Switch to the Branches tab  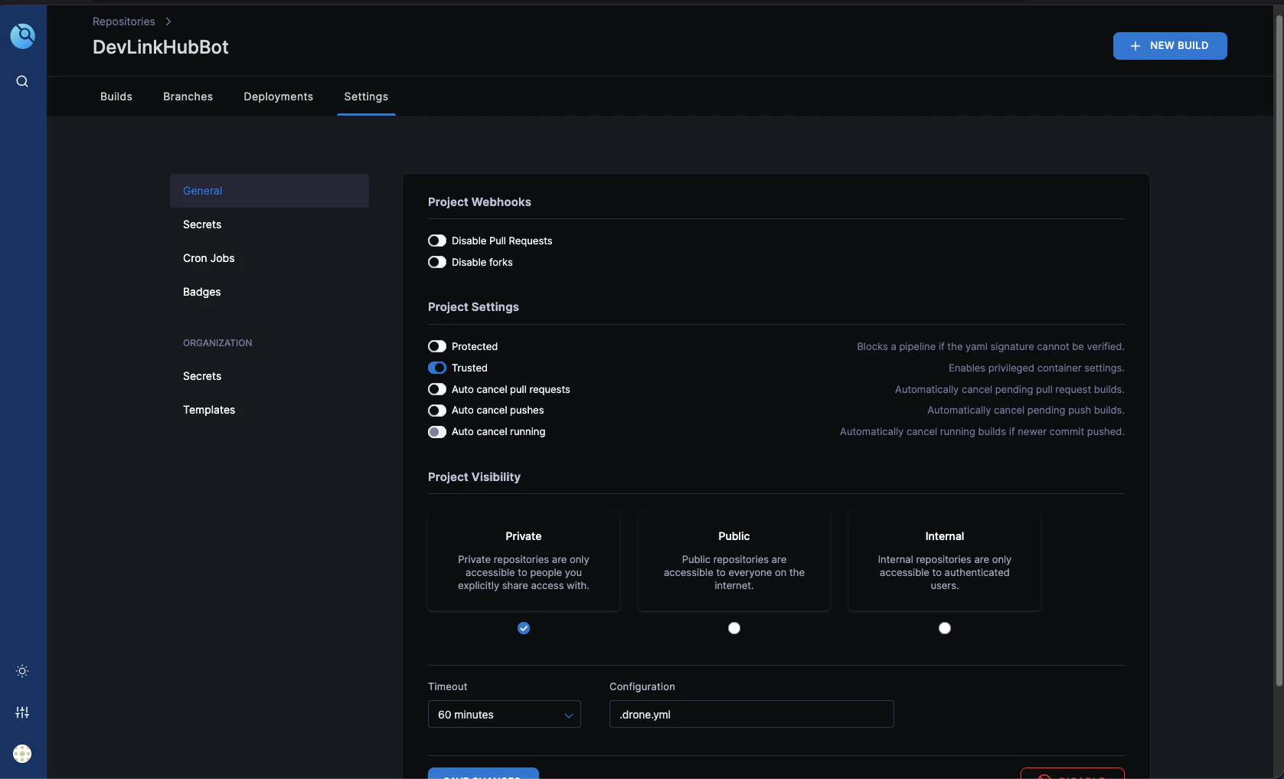pyautogui.click(x=188, y=97)
